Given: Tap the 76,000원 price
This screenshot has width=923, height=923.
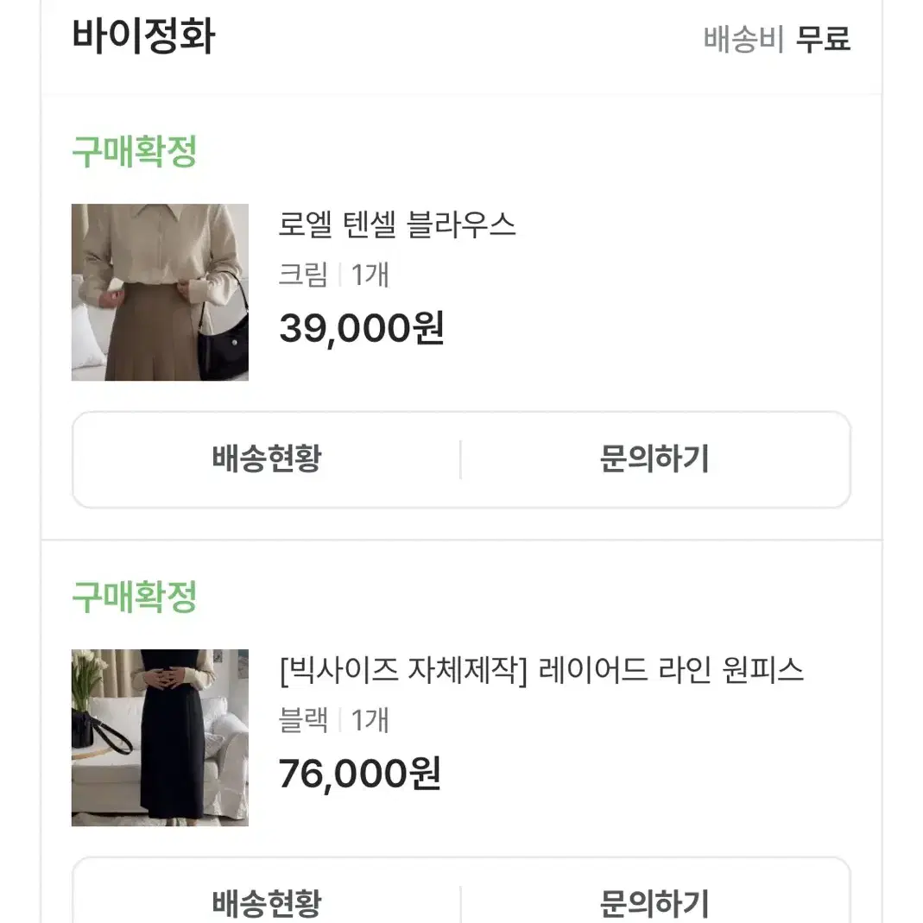Looking at the screenshot, I should tap(360, 774).
